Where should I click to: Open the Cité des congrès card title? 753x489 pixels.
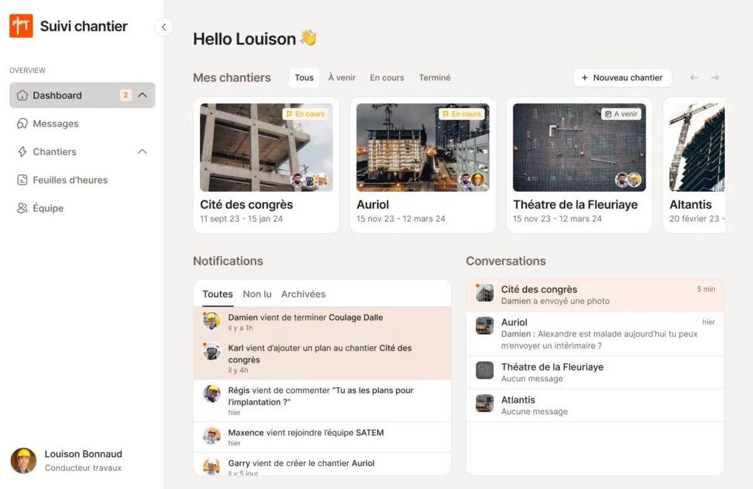pyautogui.click(x=247, y=205)
